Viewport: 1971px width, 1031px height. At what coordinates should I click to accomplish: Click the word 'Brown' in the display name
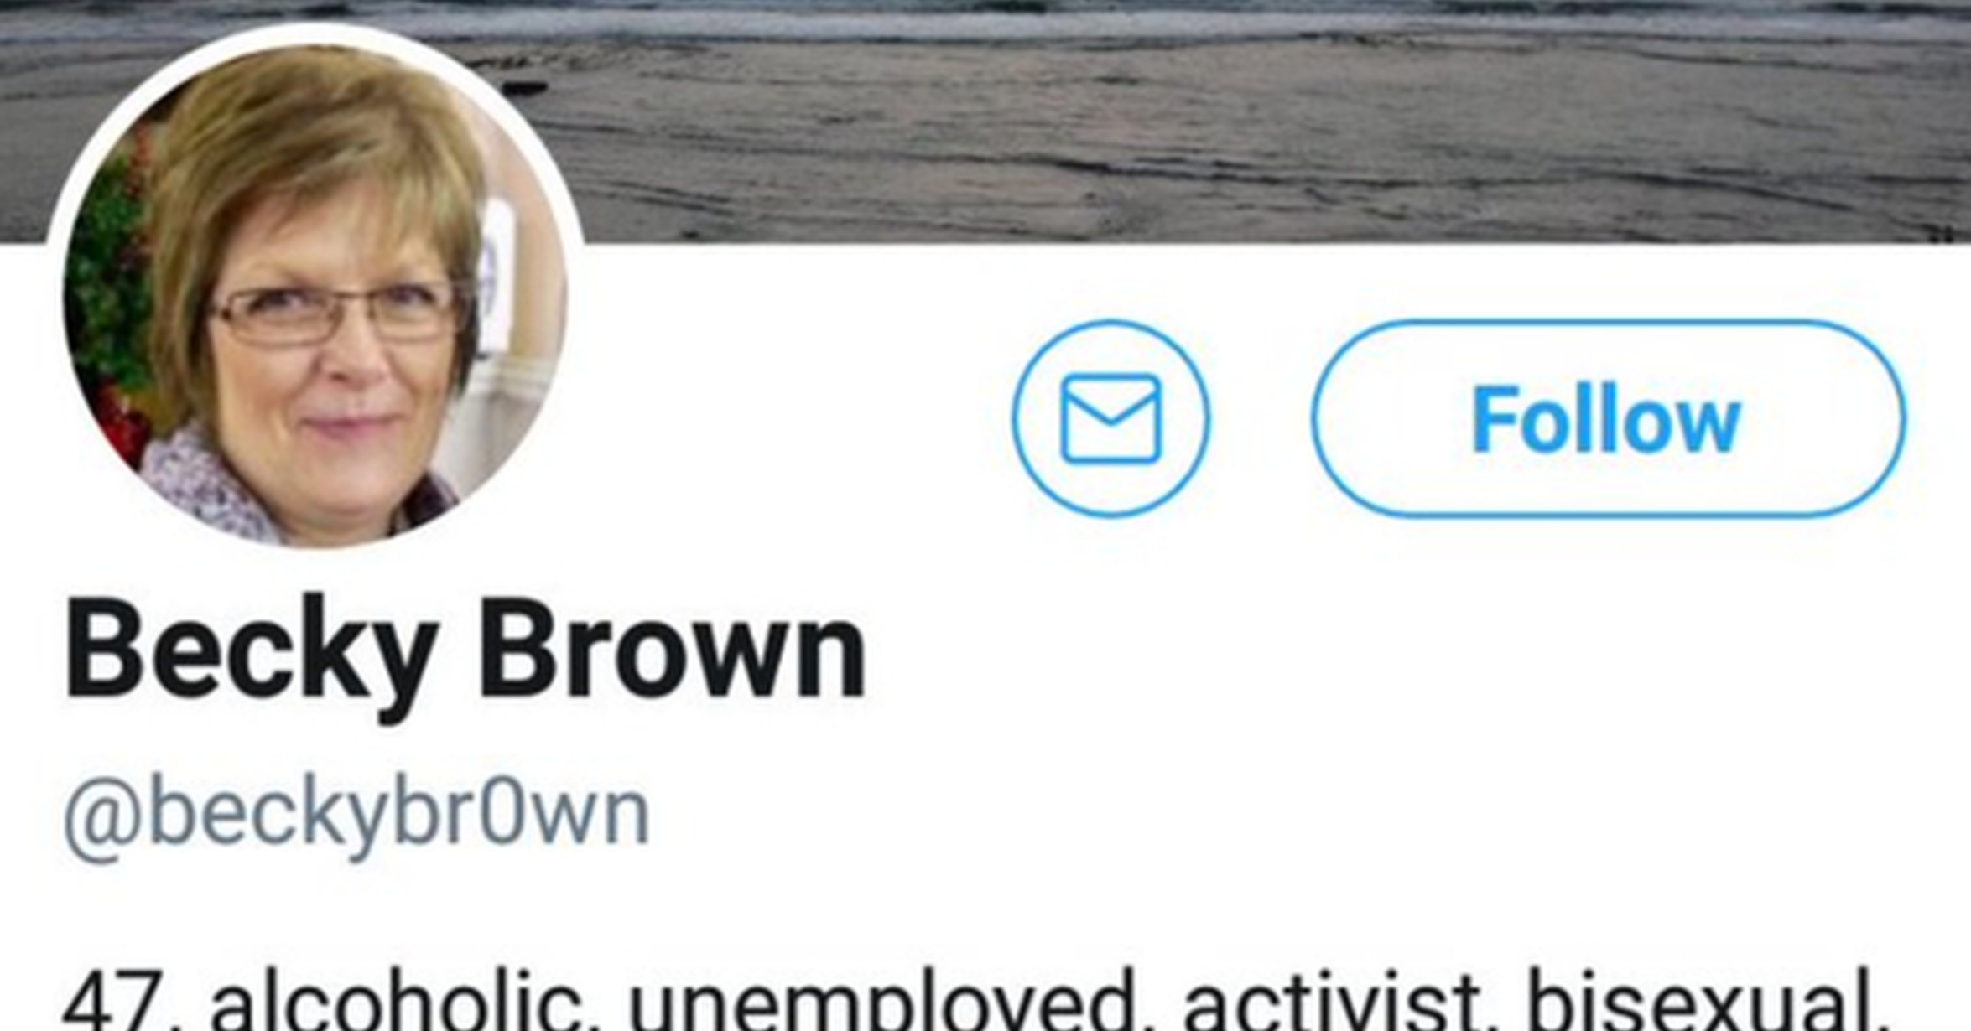tap(673, 650)
